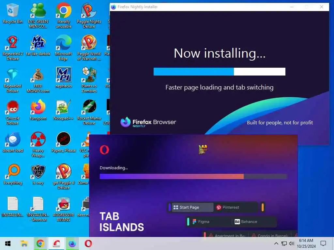Click the Opera logo in the installer

click(x=104, y=150)
